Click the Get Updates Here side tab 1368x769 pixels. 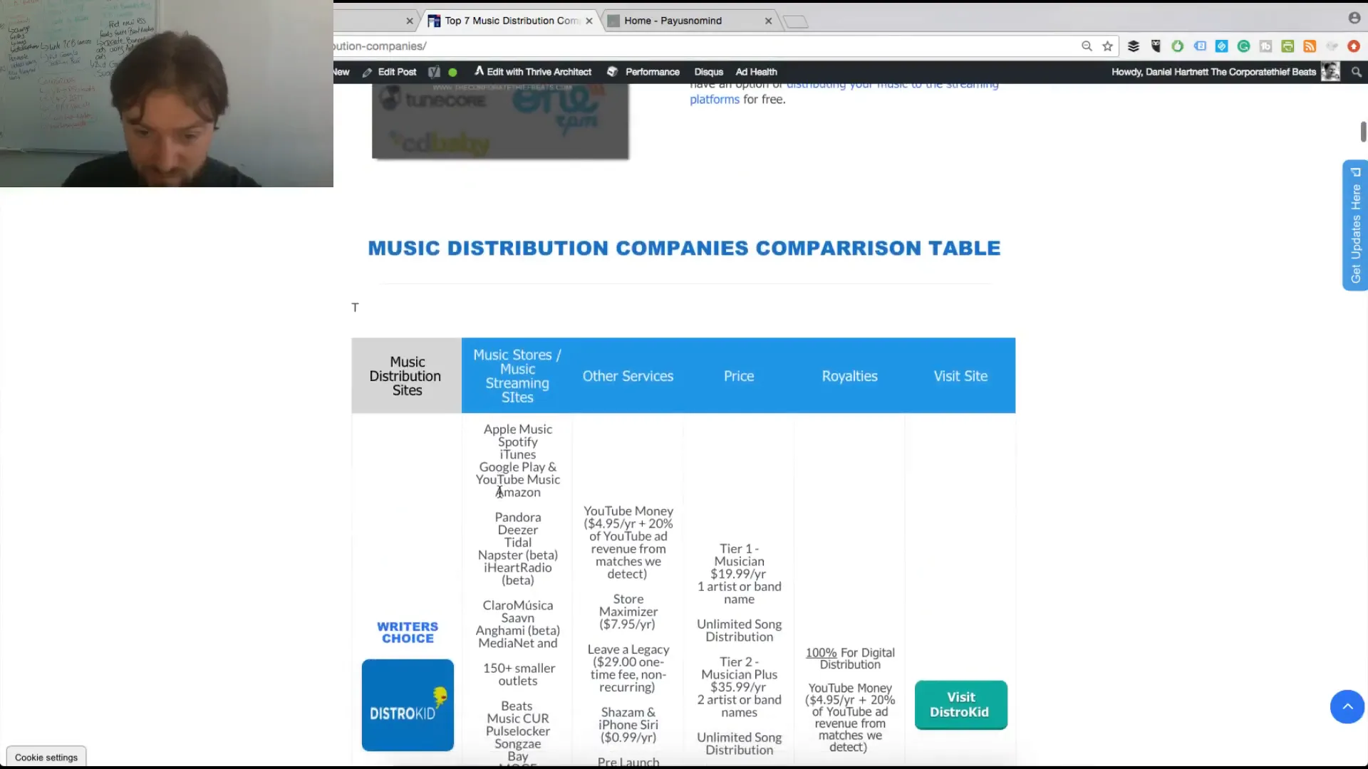(1355, 225)
